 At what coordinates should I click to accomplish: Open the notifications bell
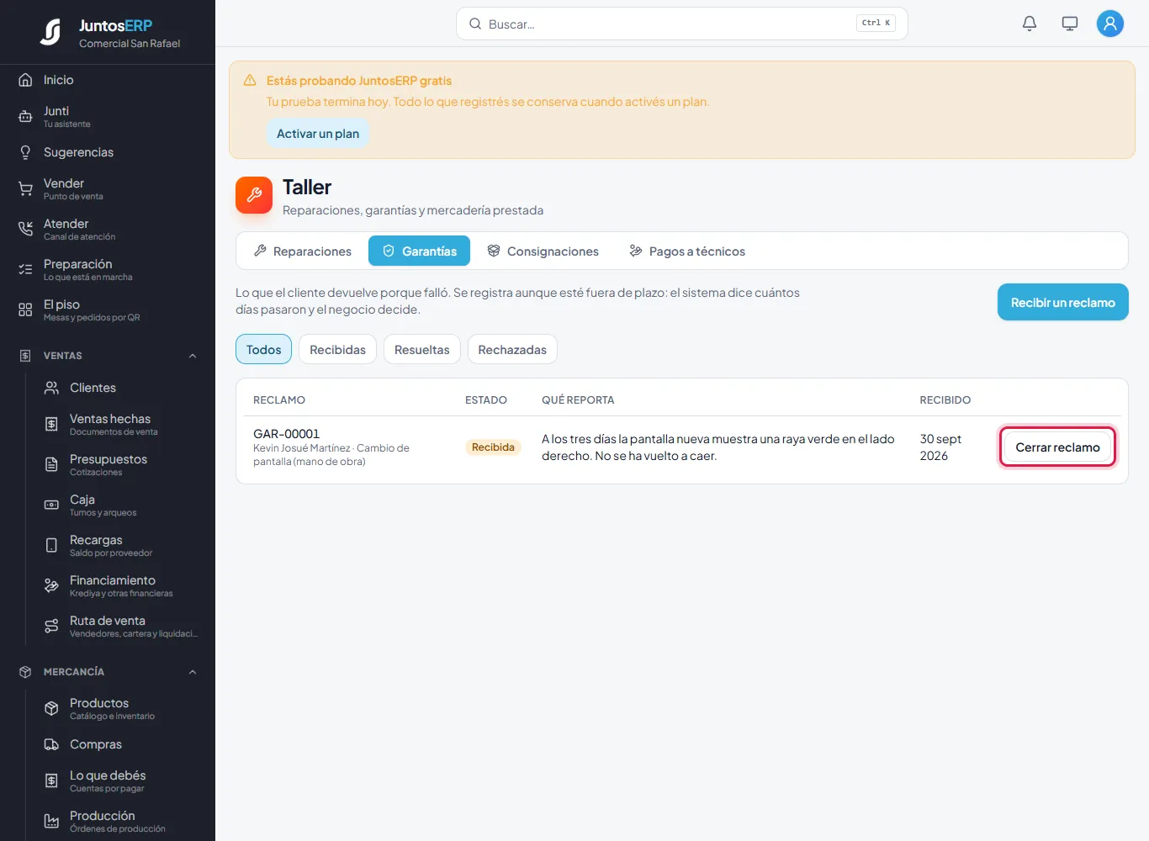click(1030, 24)
